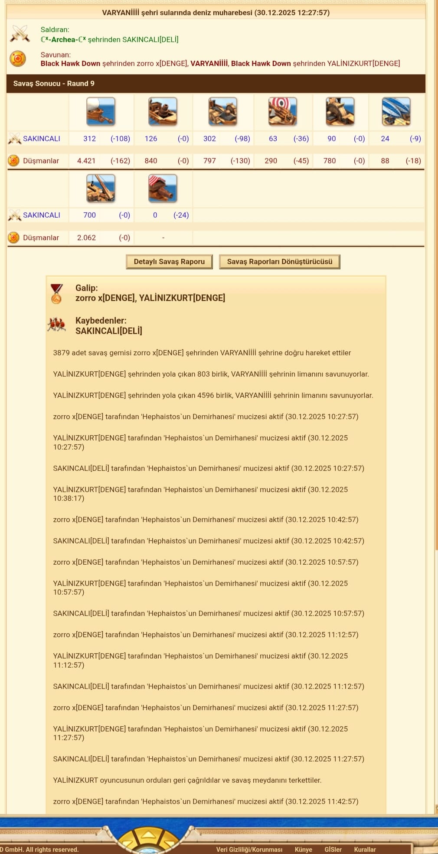Select the target-sail catapult ship icon
438x854 pixels.
[282, 111]
